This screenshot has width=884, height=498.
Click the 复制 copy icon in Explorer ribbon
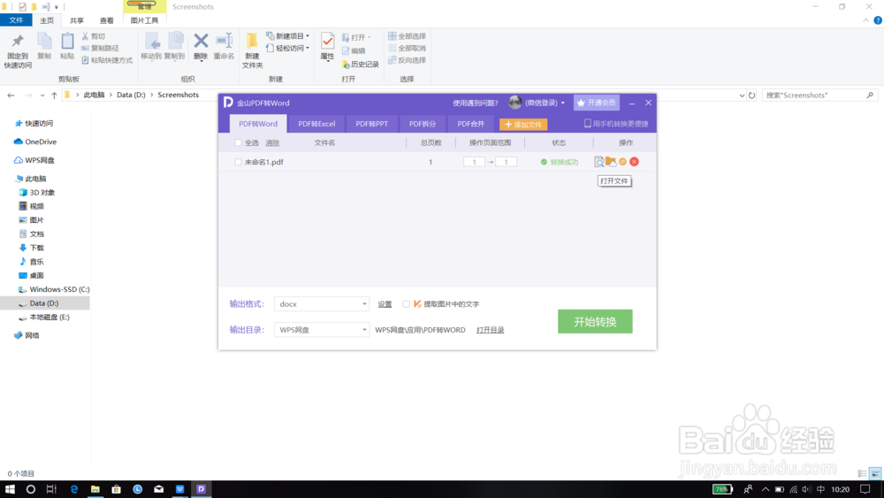44,42
